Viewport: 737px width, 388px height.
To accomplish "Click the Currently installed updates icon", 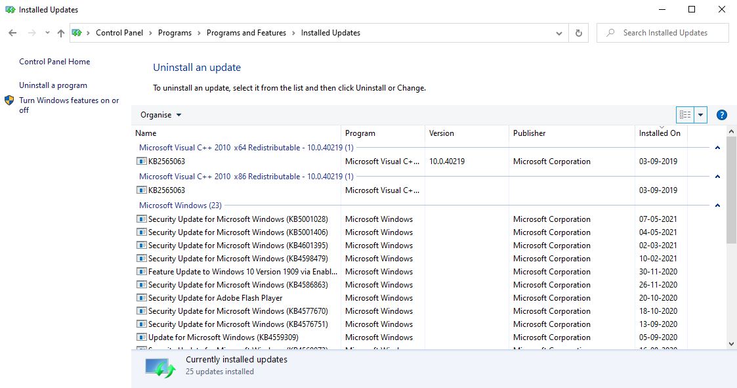I will [160, 367].
